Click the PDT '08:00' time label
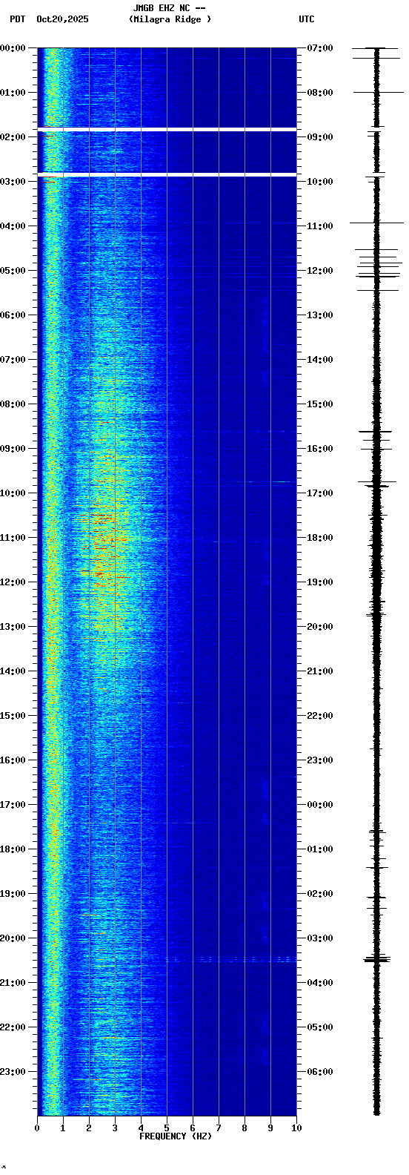The height and width of the screenshot is (1175, 409). [13, 404]
